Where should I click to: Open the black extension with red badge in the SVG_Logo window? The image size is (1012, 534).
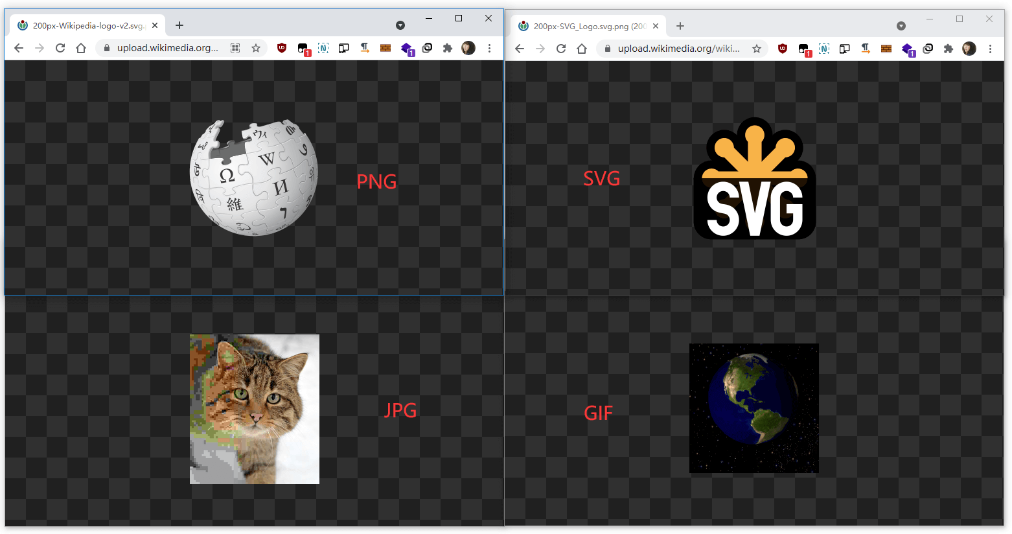click(x=804, y=49)
